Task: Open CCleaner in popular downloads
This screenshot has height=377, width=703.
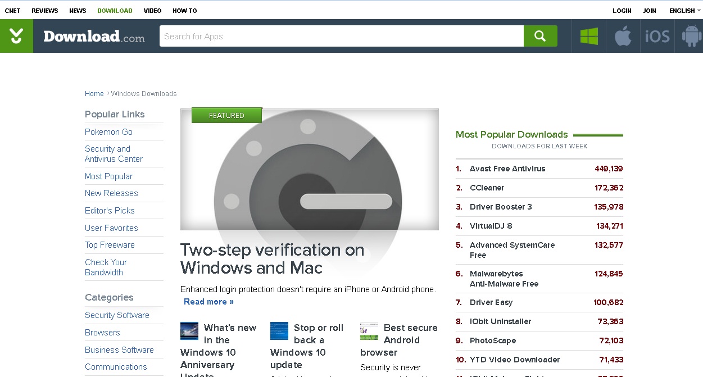Action: coord(487,188)
